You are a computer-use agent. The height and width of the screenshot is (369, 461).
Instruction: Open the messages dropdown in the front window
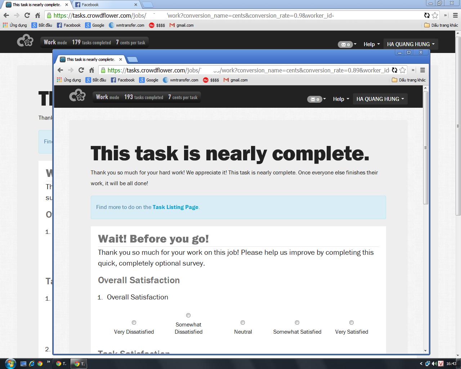(316, 99)
